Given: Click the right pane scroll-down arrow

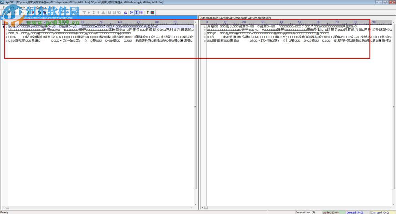Looking at the screenshot, I should (394, 204).
